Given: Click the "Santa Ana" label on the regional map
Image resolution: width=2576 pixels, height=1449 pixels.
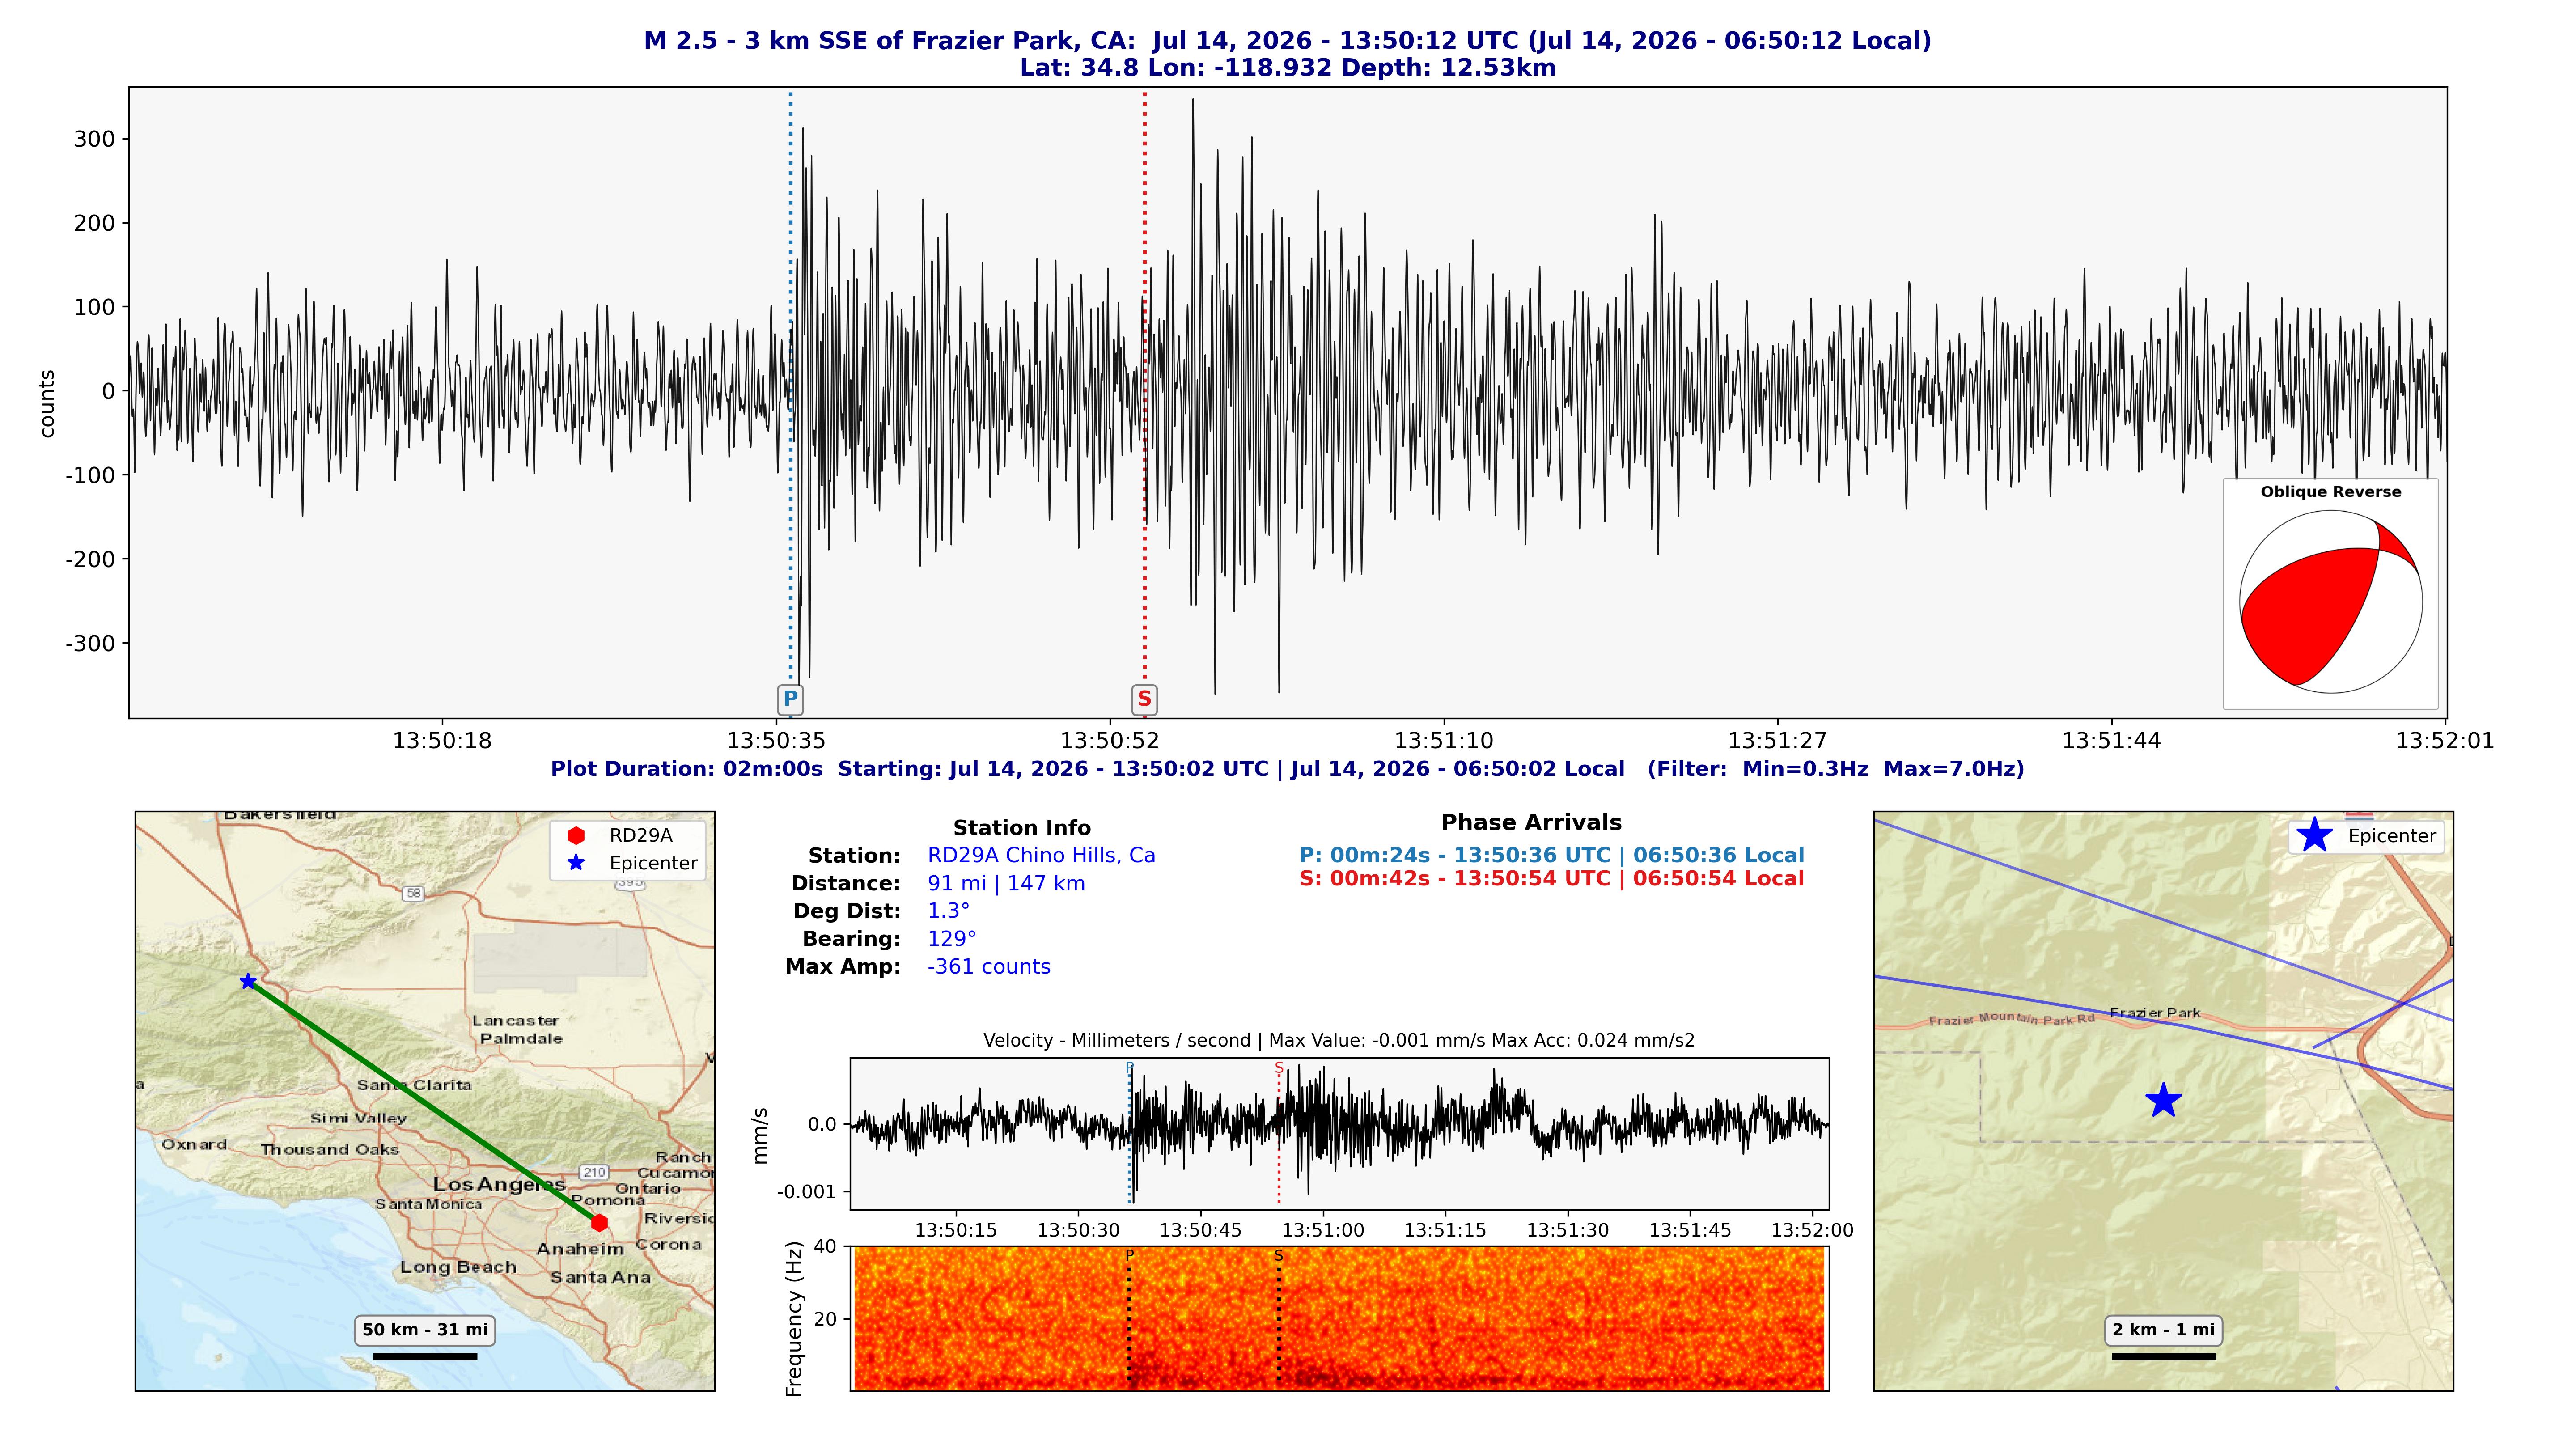Looking at the screenshot, I should (600, 1277).
